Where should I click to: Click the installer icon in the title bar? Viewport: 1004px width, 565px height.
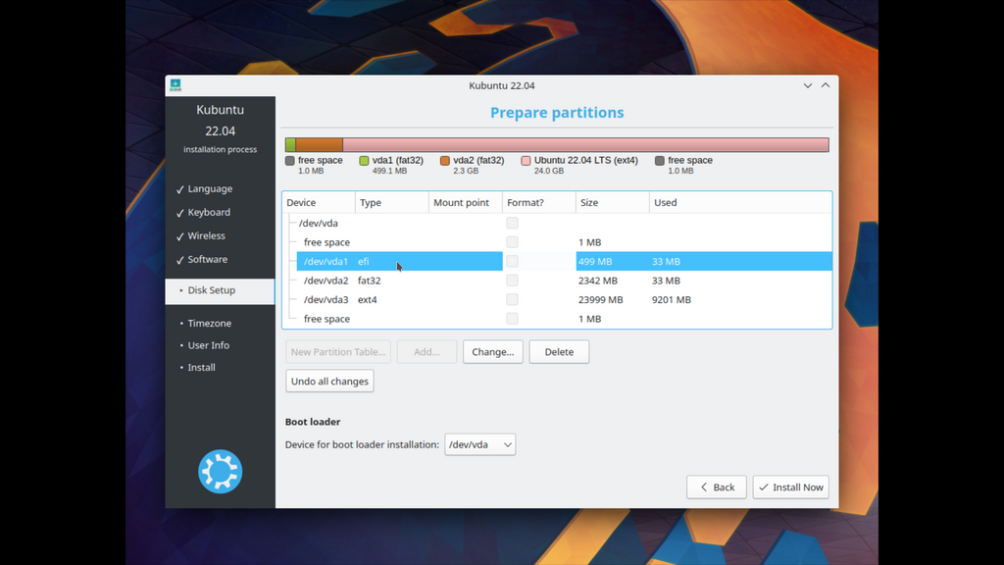pos(175,85)
